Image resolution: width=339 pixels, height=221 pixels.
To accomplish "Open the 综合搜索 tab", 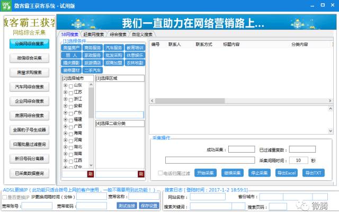I will 118,34.
